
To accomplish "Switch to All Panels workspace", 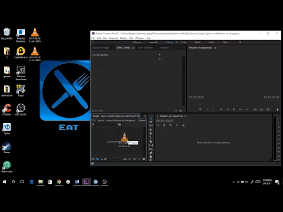I will click(137, 42).
